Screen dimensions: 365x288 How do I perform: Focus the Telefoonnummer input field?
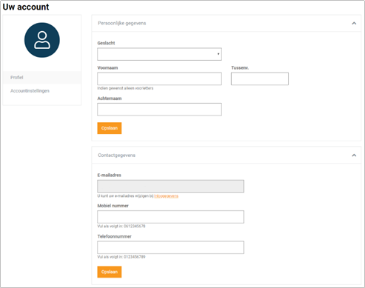[170, 247]
